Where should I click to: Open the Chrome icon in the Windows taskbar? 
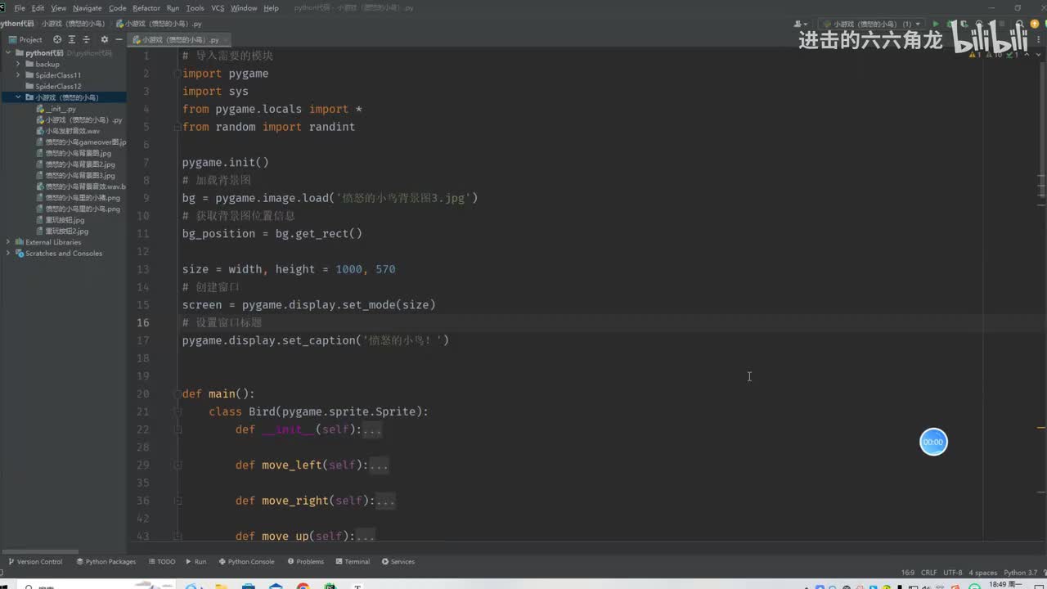tap(303, 586)
